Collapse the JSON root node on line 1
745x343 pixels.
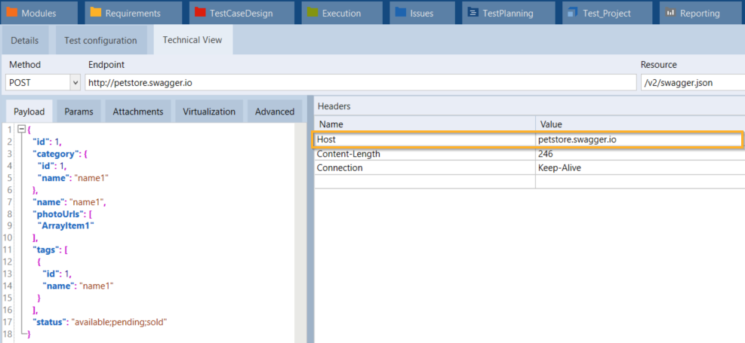pos(21,129)
